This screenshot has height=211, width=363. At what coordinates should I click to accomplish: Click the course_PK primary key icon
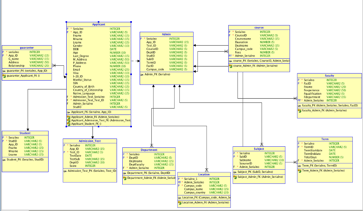(231, 61)
